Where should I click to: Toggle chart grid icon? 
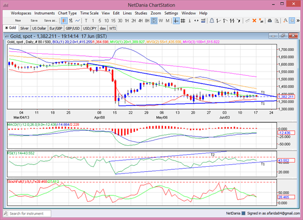[183, 21]
